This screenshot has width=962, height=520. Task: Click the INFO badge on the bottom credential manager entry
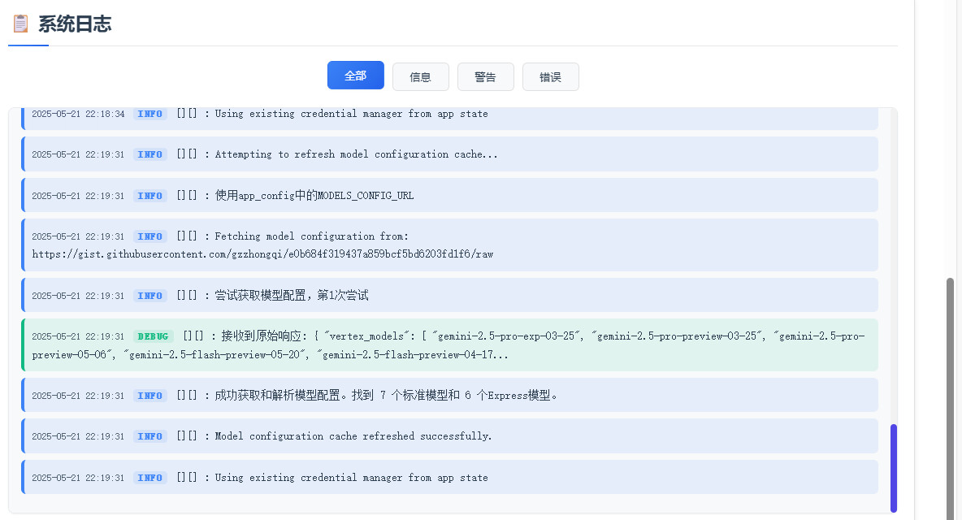[149, 478]
